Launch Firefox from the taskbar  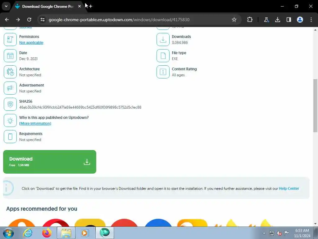pyautogui.click(x=47, y=233)
